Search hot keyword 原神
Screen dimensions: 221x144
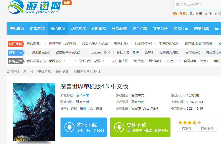pos(208,13)
